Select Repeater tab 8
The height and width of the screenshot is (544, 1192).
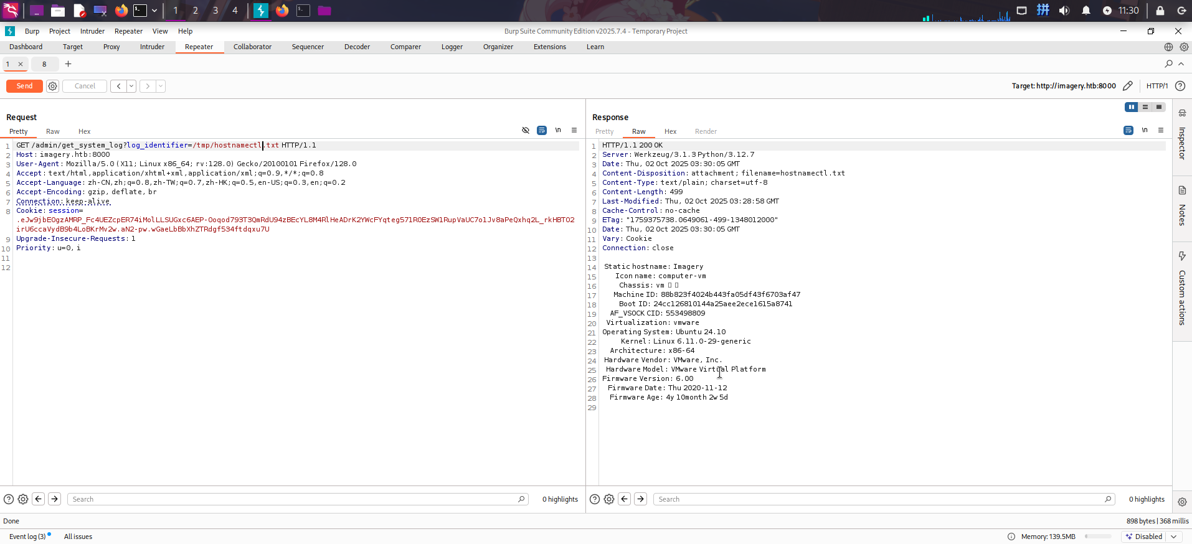pos(44,64)
